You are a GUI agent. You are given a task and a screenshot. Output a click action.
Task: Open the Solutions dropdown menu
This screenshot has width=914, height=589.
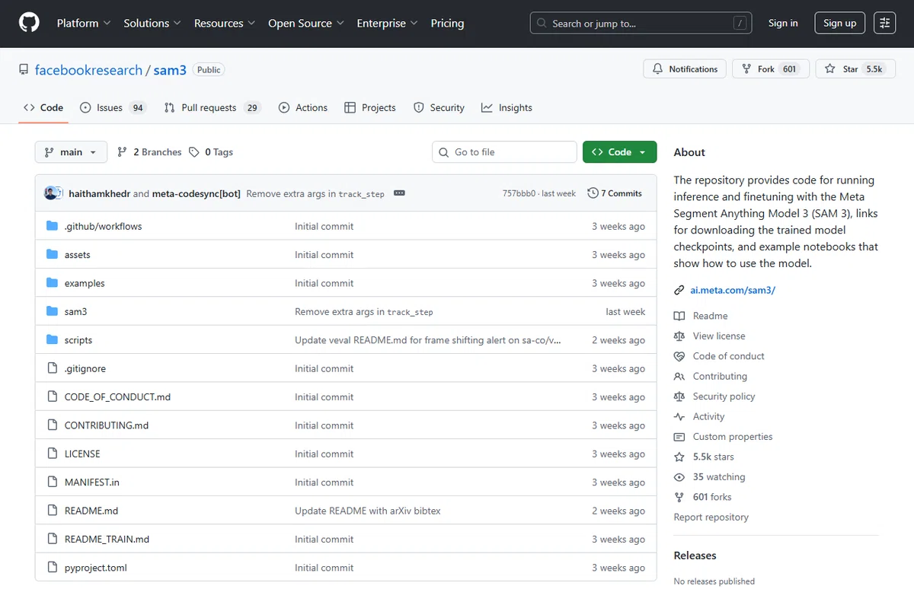(152, 24)
